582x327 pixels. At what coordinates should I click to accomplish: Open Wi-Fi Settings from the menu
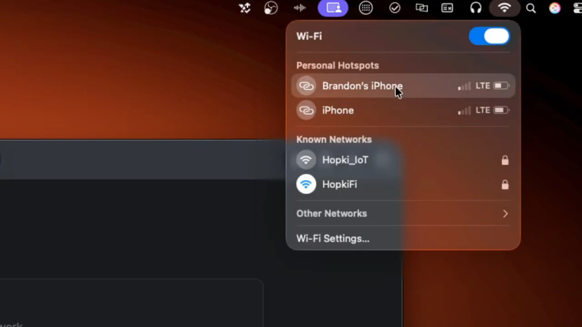click(x=333, y=238)
